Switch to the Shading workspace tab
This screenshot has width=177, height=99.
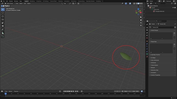pyautogui.click(x=60, y=1)
